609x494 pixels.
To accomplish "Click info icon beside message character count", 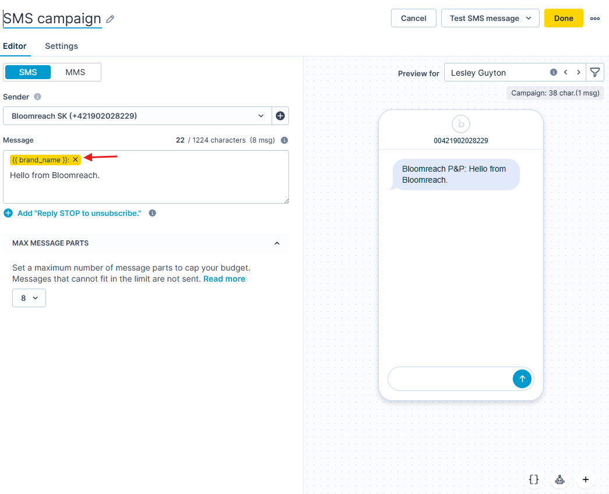I will point(284,140).
